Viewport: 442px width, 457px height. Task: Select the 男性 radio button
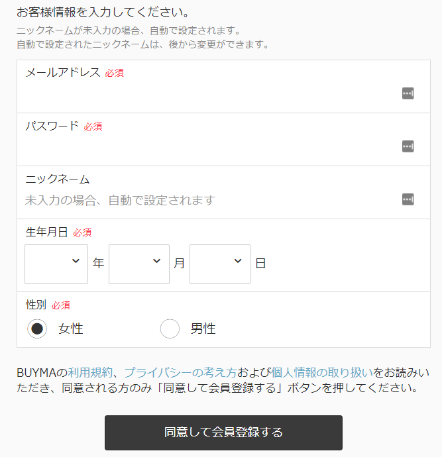click(x=170, y=329)
